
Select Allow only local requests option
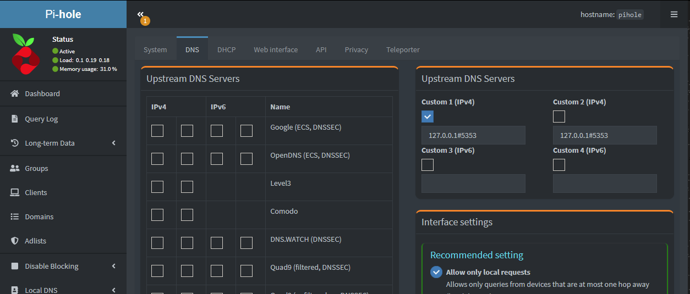click(436, 272)
